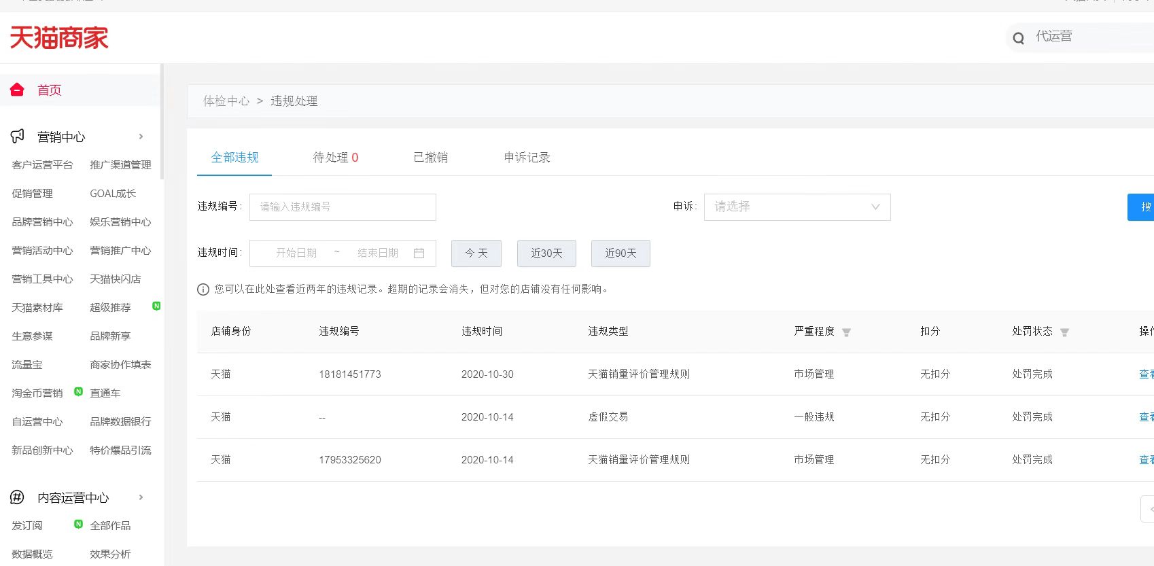1154x566 pixels.
Task: Open 品牌新享 sidebar link
Action: click(110, 336)
